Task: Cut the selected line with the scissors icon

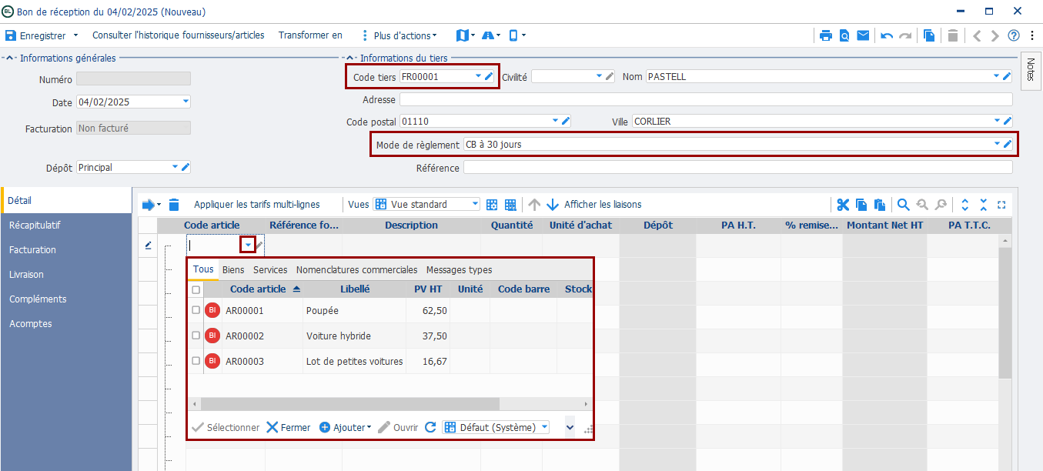Action: (843, 205)
